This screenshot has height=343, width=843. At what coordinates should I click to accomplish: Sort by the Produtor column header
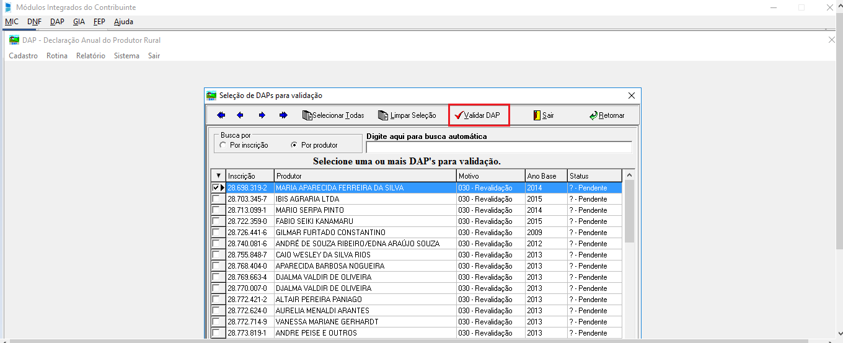pyautogui.click(x=365, y=176)
